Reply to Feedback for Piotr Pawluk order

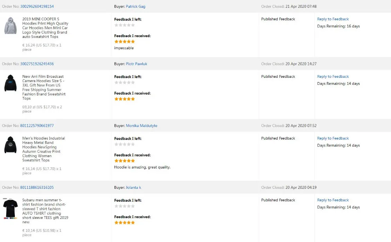pos(333,77)
